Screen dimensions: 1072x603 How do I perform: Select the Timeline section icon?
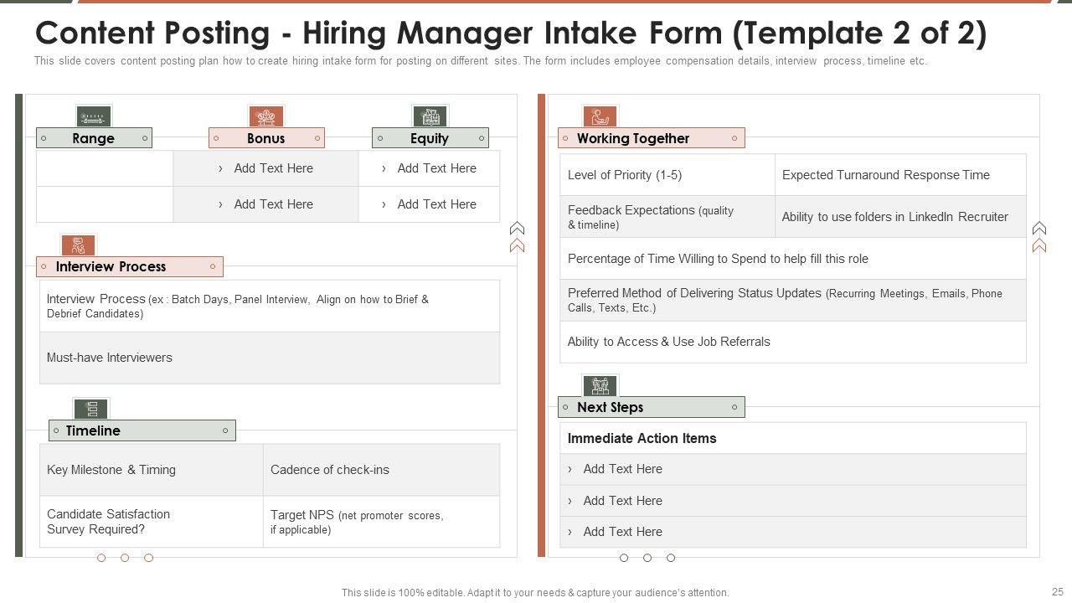[91, 409]
